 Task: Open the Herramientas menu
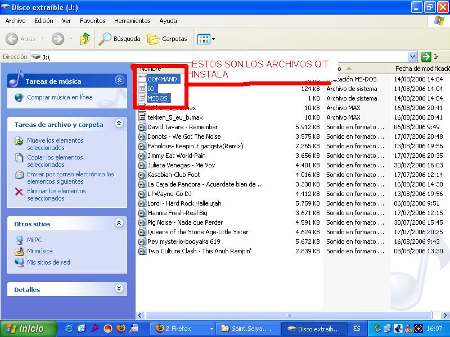(x=132, y=21)
